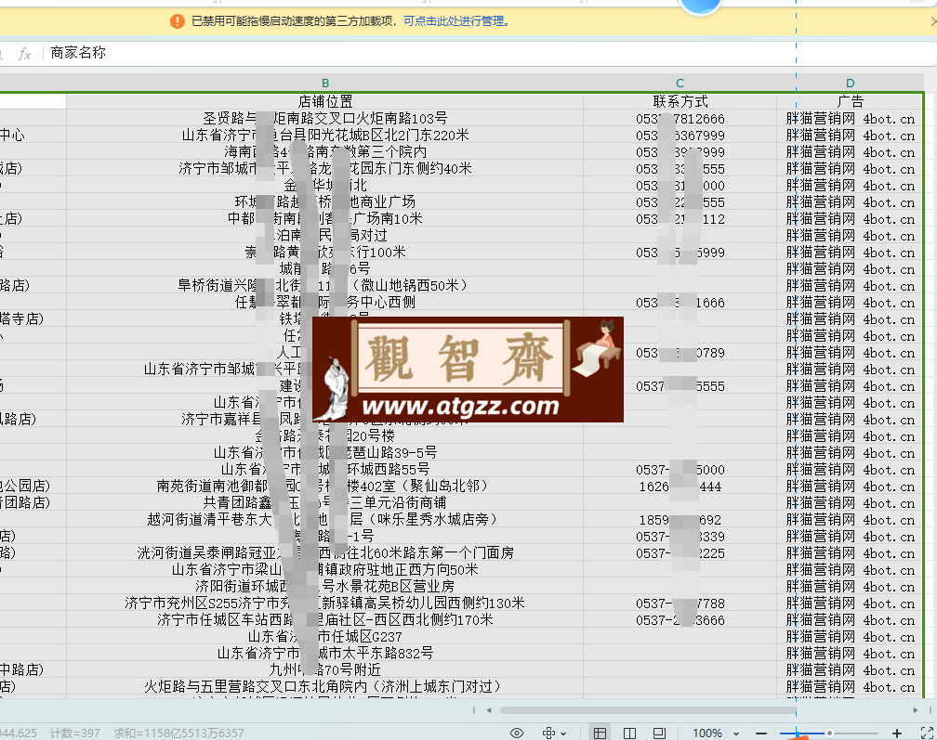Click status bar sum 求和=1158亿5513万6357

click(x=178, y=733)
